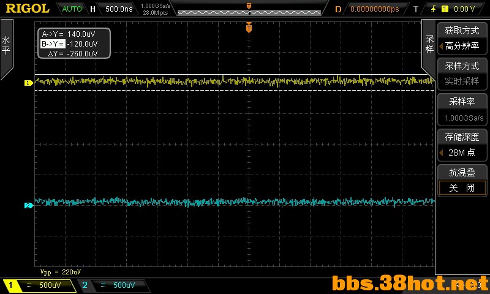This screenshot has width=490, height=294.
Task: Click the rising edge trigger icon
Action: coord(433,9)
